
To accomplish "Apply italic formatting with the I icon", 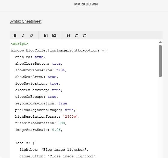I will tap(23, 36).
